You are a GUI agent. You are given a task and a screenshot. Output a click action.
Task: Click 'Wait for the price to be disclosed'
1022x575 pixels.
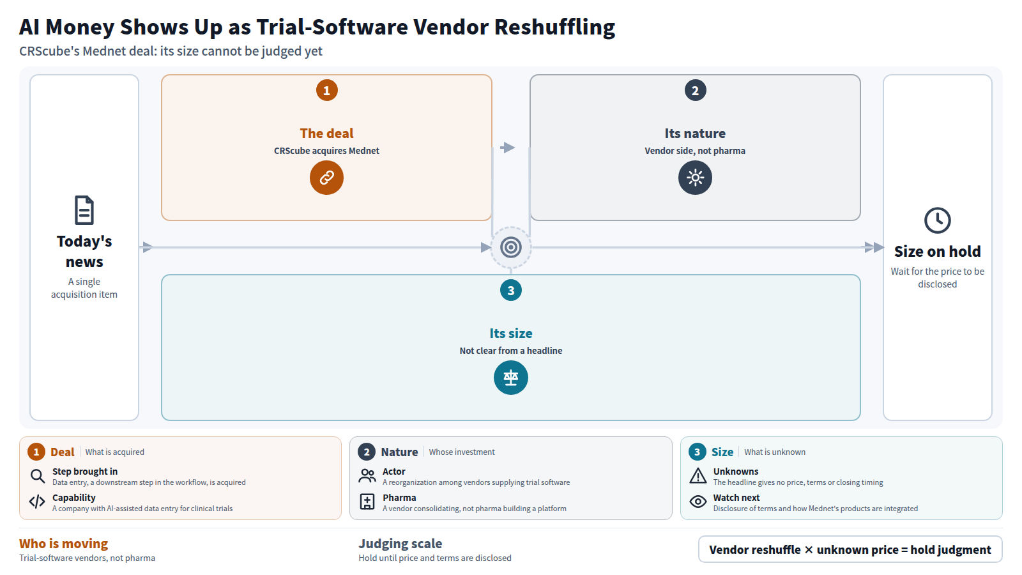pyautogui.click(x=938, y=278)
